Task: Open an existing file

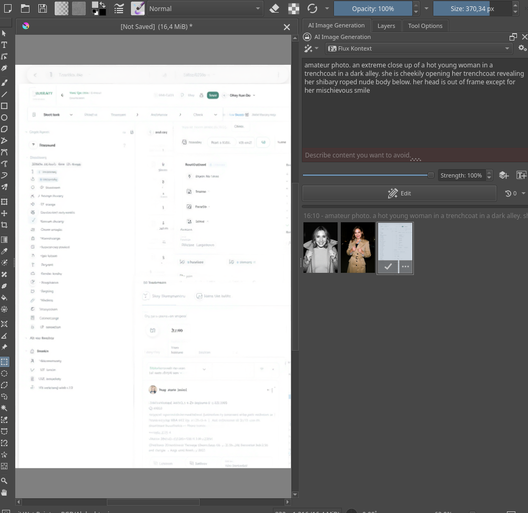Action: click(25, 8)
